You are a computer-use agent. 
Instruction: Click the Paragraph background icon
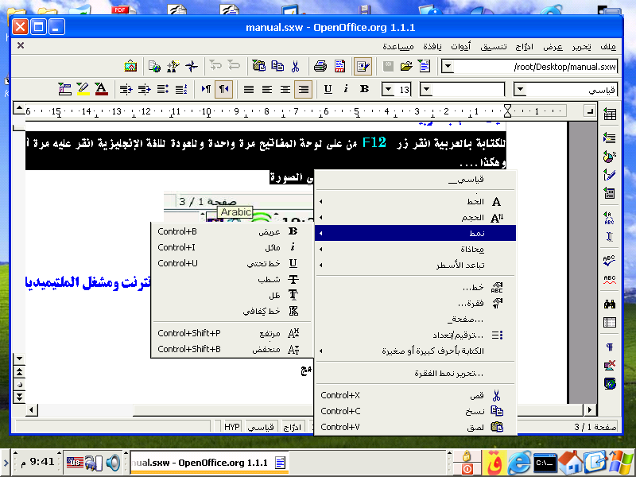[64, 89]
